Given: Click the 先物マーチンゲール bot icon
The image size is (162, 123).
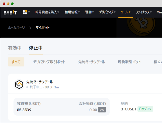Looking at the screenshot, I should click(19, 85).
